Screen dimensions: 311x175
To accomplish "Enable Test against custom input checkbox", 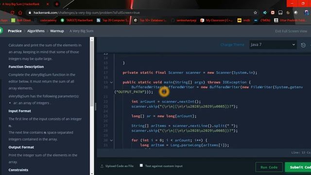I will (141, 165).
